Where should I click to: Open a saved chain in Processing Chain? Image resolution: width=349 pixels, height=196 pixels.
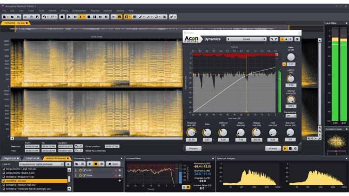click(77, 164)
